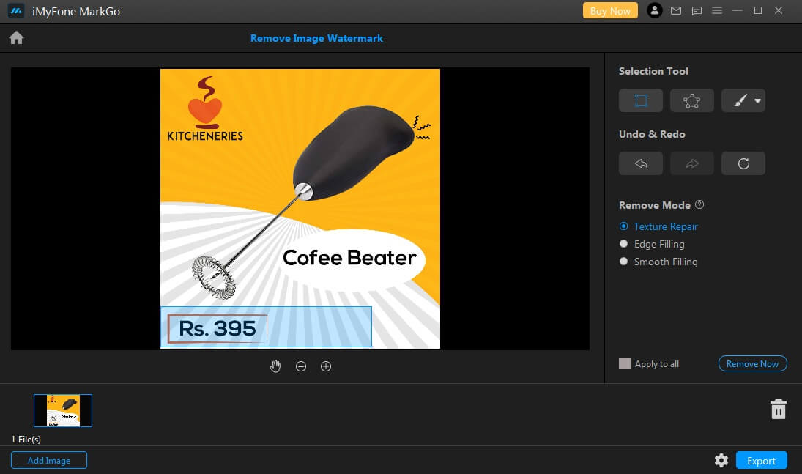Viewport: 802px width, 474px height.
Task: Click the Remove Now button
Action: coord(752,363)
